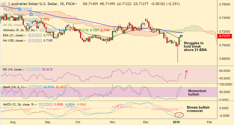Hide Stoch lines with eye icon
The height and width of the screenshot is (125, 234).
[30, 87]
